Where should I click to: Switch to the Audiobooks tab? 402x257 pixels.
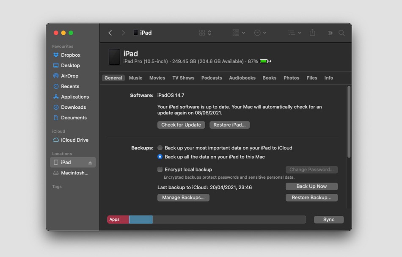pos(242,78)
